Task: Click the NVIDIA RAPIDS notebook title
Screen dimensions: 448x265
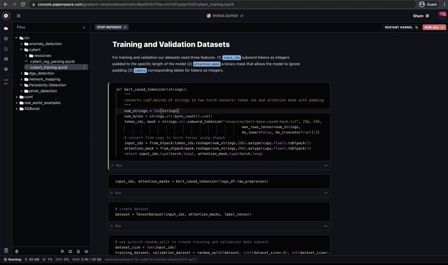Action: (225, 16)
